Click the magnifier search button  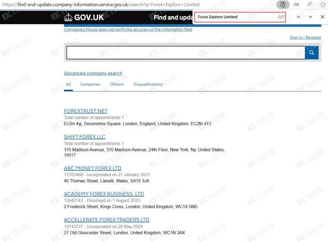312,52
